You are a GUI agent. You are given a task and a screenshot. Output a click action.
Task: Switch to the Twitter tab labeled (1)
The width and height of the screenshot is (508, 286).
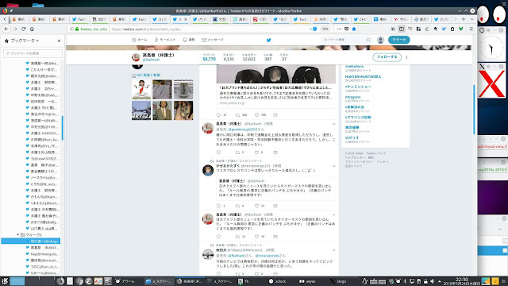coord(160,19)
